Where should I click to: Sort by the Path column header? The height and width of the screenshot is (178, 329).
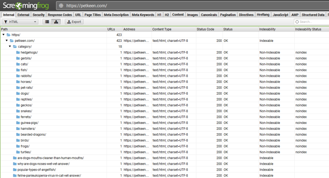pyautogui.click(x=54, y=29)
